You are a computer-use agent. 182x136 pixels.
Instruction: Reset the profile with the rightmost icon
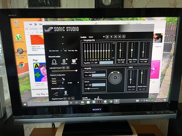pyautogui.click(x=124, y=37)
